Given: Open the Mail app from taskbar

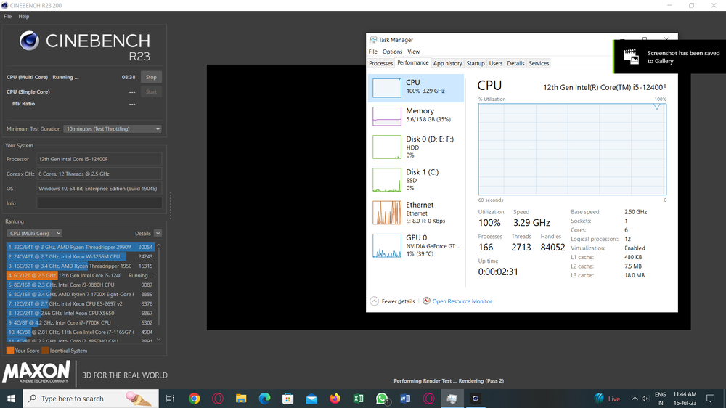Looking at the screenshot, I should click(x=311, y=399).
